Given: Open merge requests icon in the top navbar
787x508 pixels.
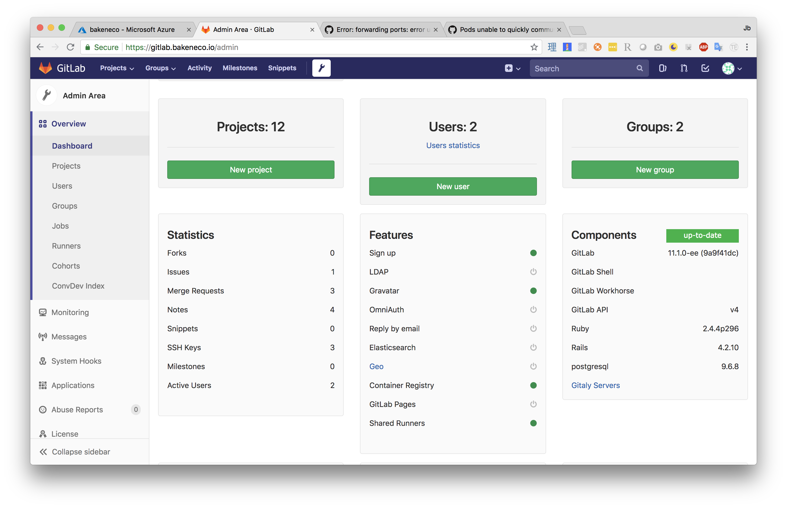Looking at the screenshot, I should (684, 68).
